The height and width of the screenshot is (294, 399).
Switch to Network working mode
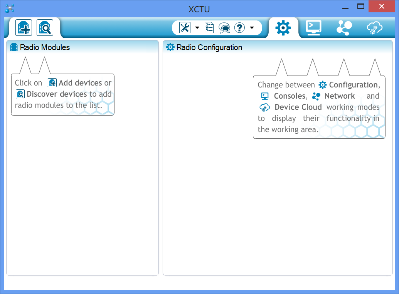point(344,28)
